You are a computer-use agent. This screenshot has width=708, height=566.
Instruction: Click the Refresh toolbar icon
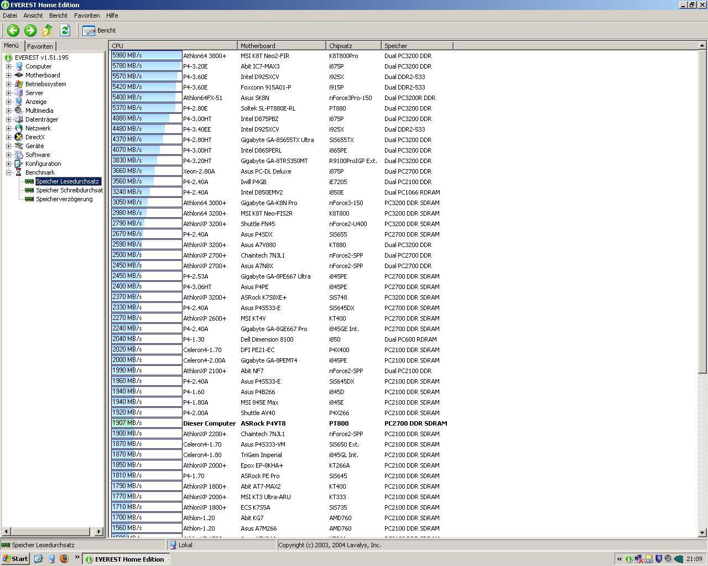[65, 30]
